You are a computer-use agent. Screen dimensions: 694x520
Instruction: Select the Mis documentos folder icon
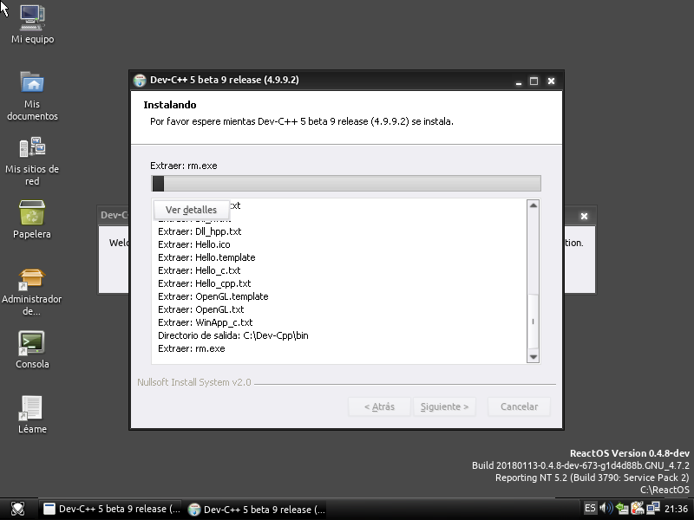click(x=32, y=82)
